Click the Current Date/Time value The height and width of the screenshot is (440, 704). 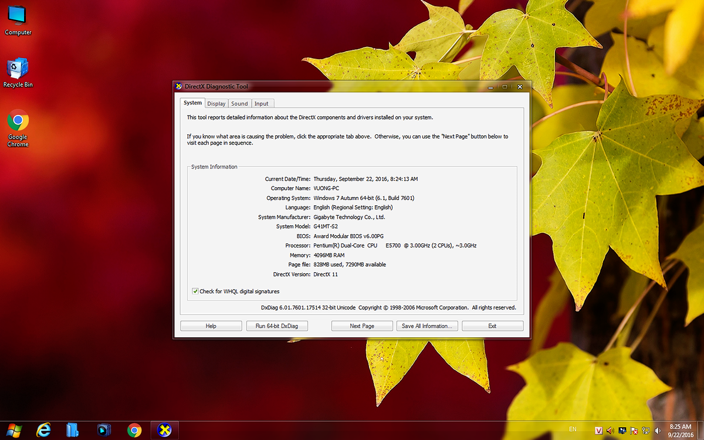pos(365,179)
